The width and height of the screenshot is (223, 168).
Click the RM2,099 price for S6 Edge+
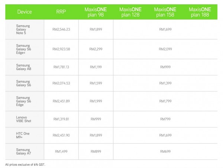coord(165,49)
